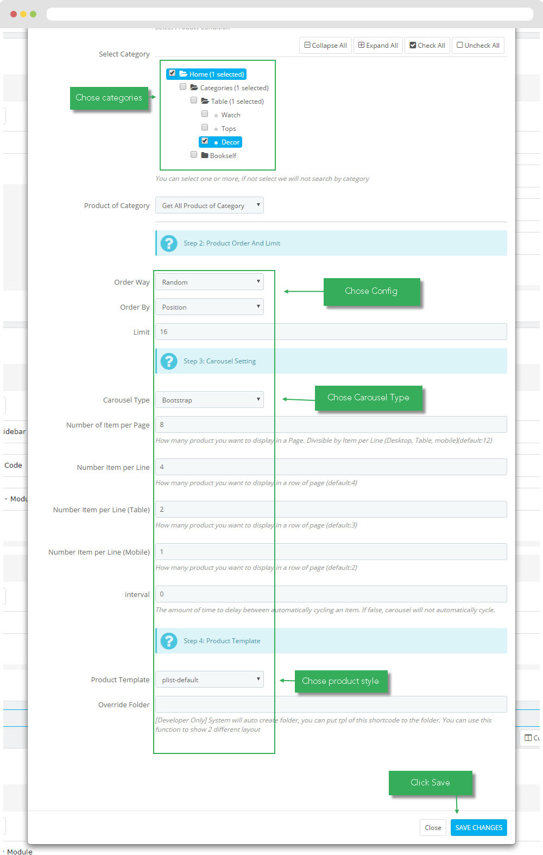Image resolution: width=543 pixels, height=855 pixels.
Task: Click the Number of Item per Page field
Action: click(331, 425)
